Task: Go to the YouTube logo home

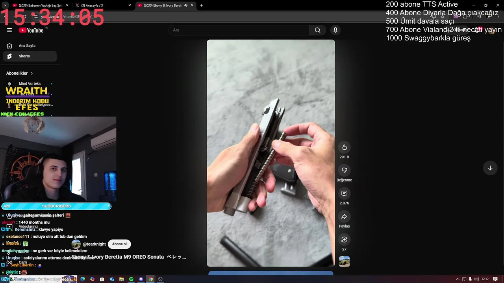Action: [31, 30]
